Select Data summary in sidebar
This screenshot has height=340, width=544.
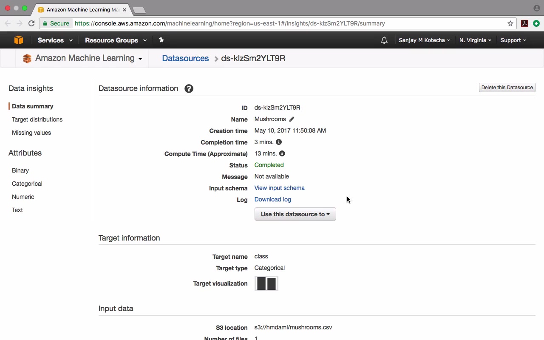[33, 106]
